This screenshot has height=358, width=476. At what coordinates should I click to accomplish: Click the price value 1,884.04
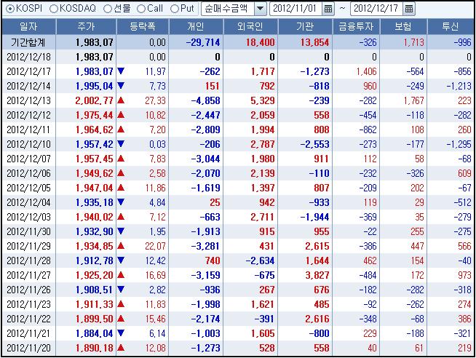point(95,334)
